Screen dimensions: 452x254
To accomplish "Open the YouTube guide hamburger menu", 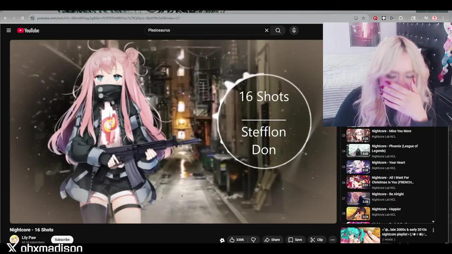I will [9, 30].
